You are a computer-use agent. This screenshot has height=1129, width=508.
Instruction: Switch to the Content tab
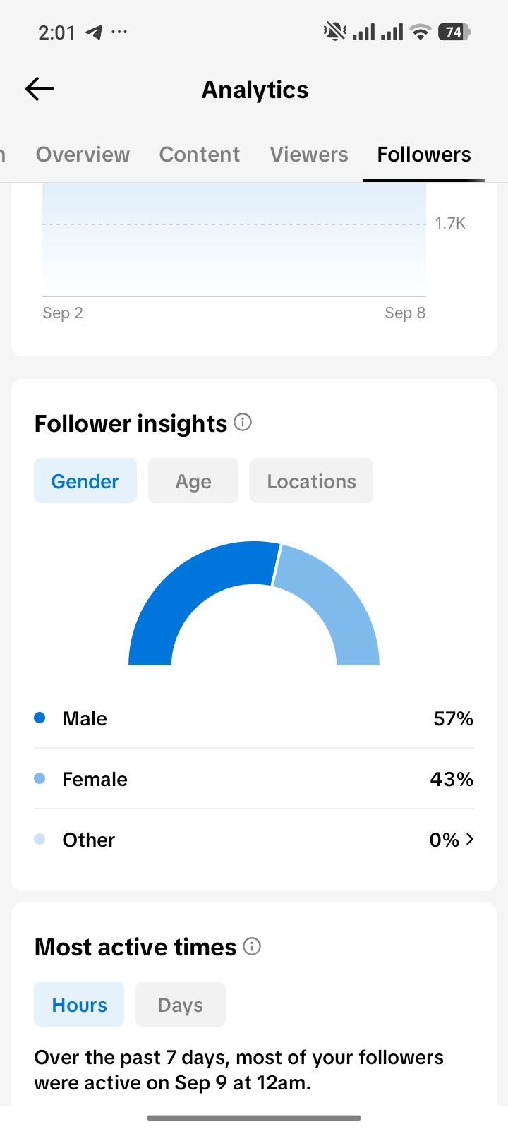pos(200,155)
